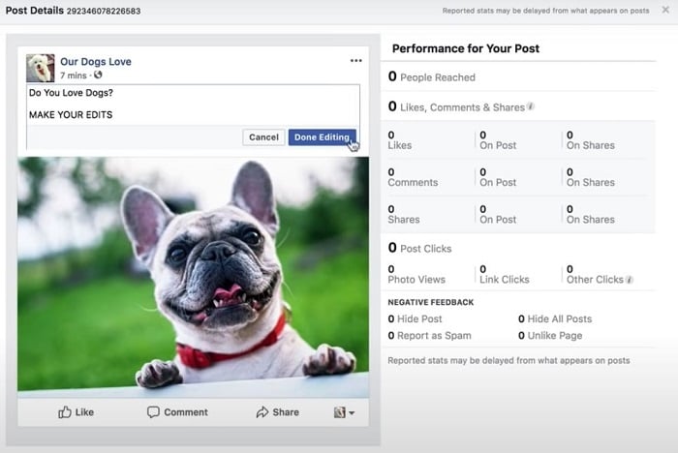This screenshot has height=453, width=678.
Task: Click the Our Dogs Love profile picture
Action: (x=41, y=68)
